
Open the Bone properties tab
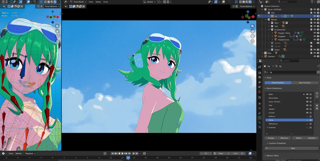(x=260, y=122)
